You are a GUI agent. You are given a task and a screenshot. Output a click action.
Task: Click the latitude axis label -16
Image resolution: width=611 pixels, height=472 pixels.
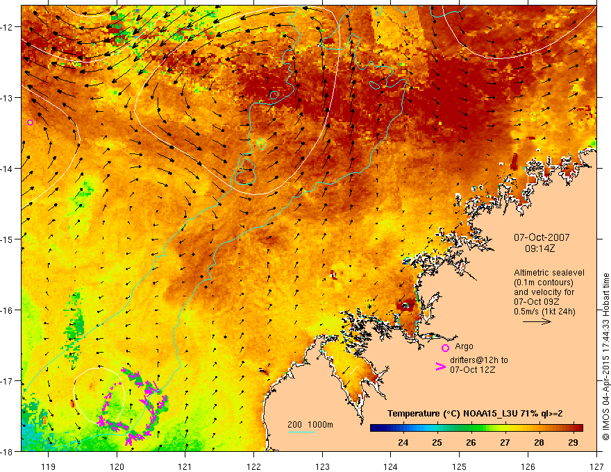[x=8, y=310]
